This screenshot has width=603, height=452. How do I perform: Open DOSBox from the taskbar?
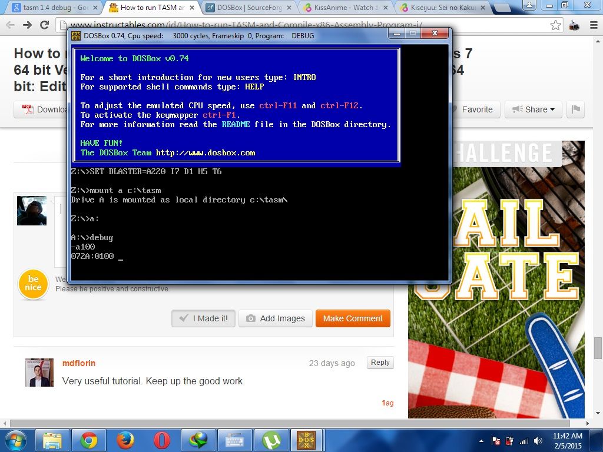(306, 440)
